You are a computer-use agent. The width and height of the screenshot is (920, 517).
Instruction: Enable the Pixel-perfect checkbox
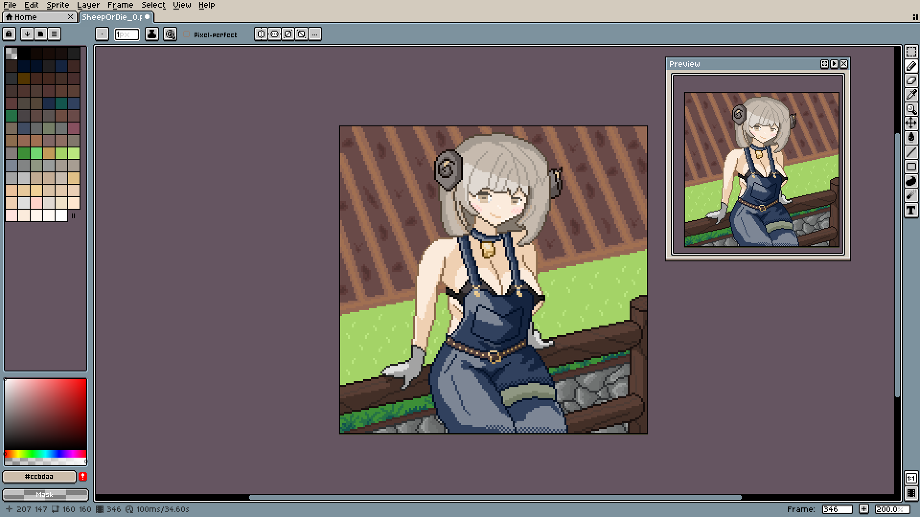(x=186, y=34)
